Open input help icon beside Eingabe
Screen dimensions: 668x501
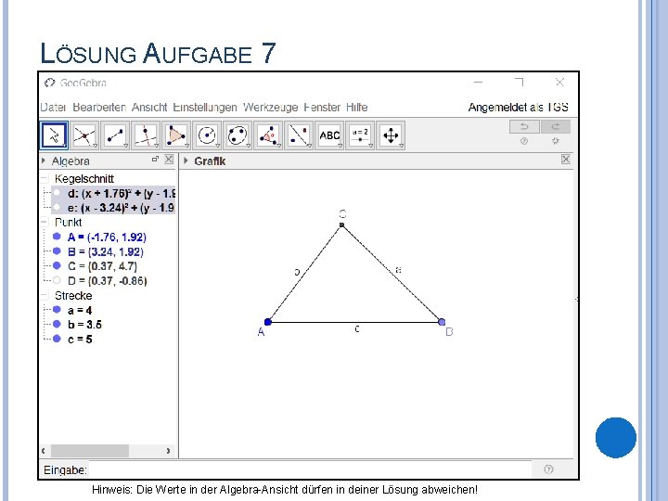click(x=548, y=469)
